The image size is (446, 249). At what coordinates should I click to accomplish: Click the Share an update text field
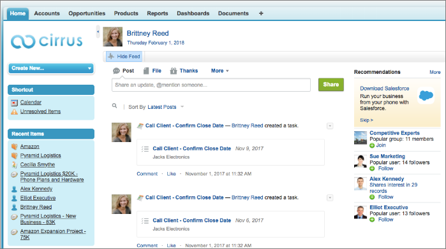[211, 85]
